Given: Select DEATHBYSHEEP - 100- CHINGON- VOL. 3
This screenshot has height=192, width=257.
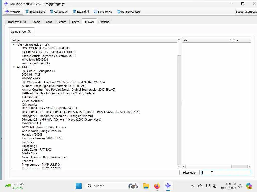Looking at the screenshot, I should click(x=49, y=108).
